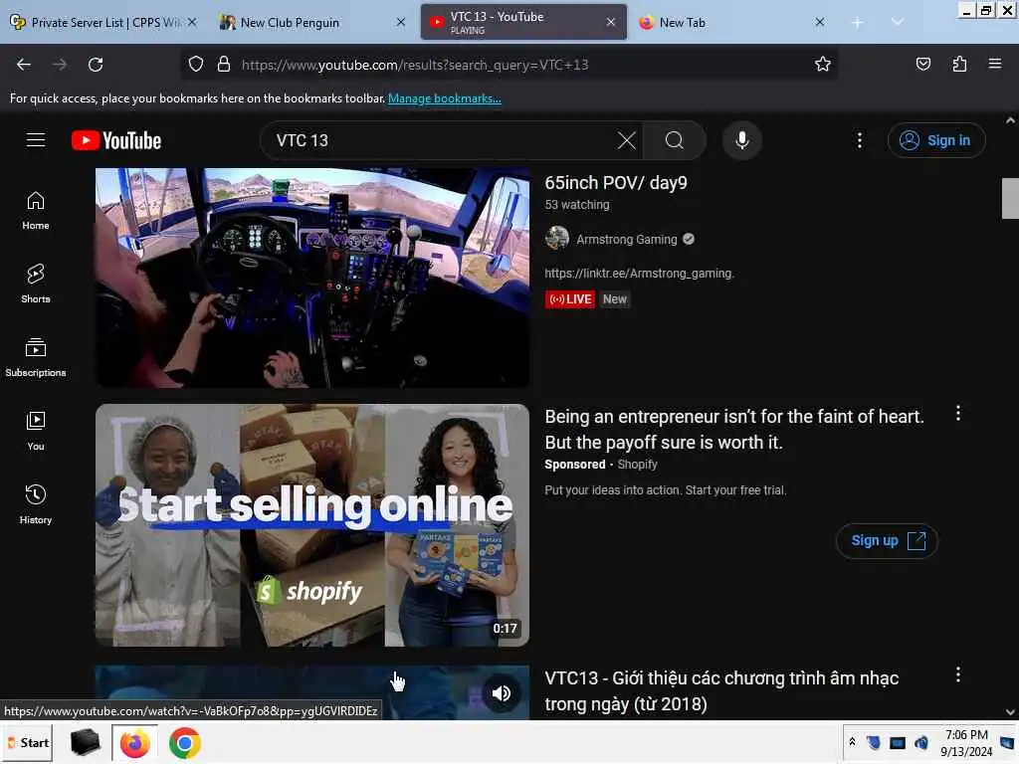Screen dimensions: 1019x764
Task: Clear the search query with the X
Action: point(627,140)
